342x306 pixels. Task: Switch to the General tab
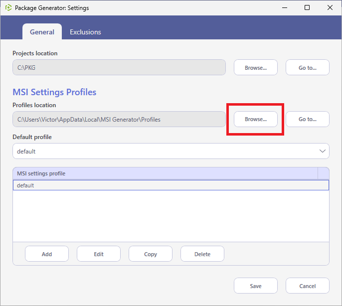coord(42,32)
